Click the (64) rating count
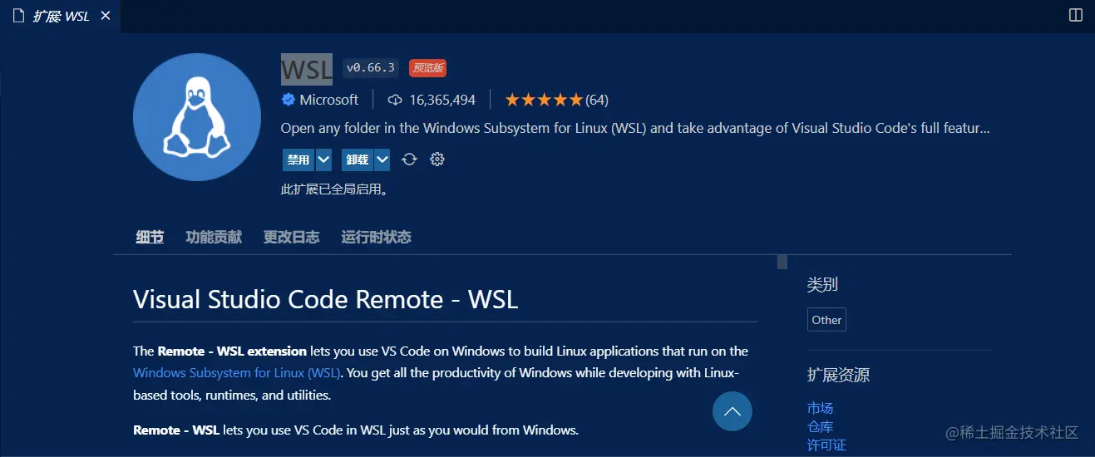 point(597,100)
